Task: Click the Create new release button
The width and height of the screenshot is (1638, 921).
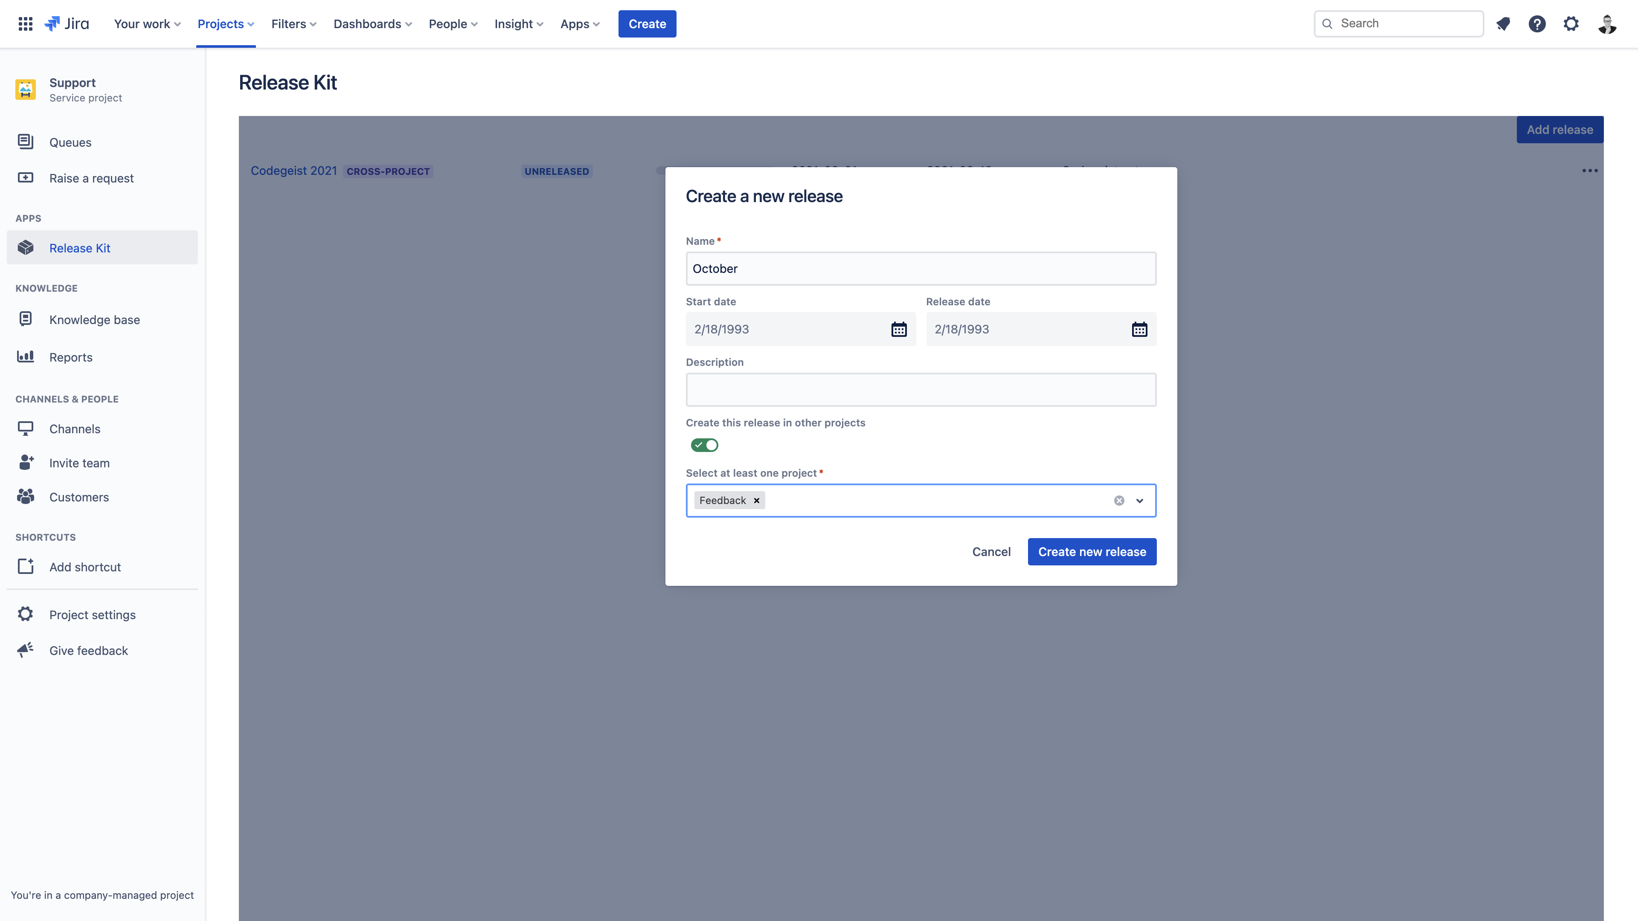Action: 1092,551
